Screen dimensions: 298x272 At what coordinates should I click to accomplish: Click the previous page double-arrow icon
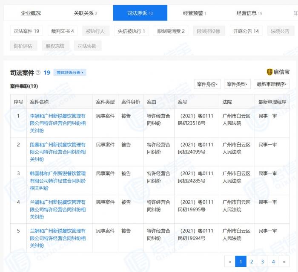[x=230, y=262]
